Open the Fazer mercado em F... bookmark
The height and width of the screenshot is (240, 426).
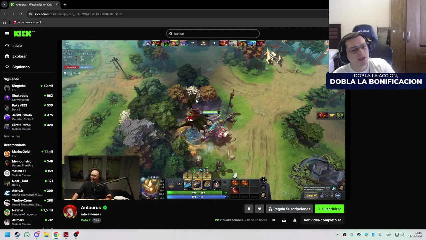pos(28,22)
